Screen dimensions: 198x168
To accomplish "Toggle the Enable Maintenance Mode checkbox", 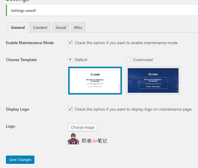I will point(70,43).
